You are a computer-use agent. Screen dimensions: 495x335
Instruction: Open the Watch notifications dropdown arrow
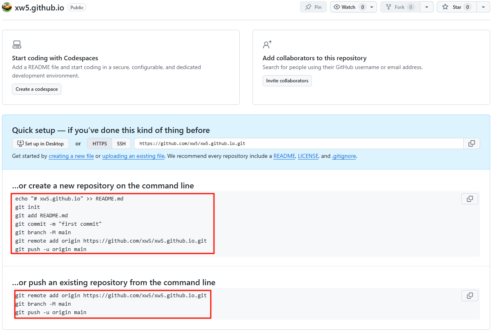point(372,7)
